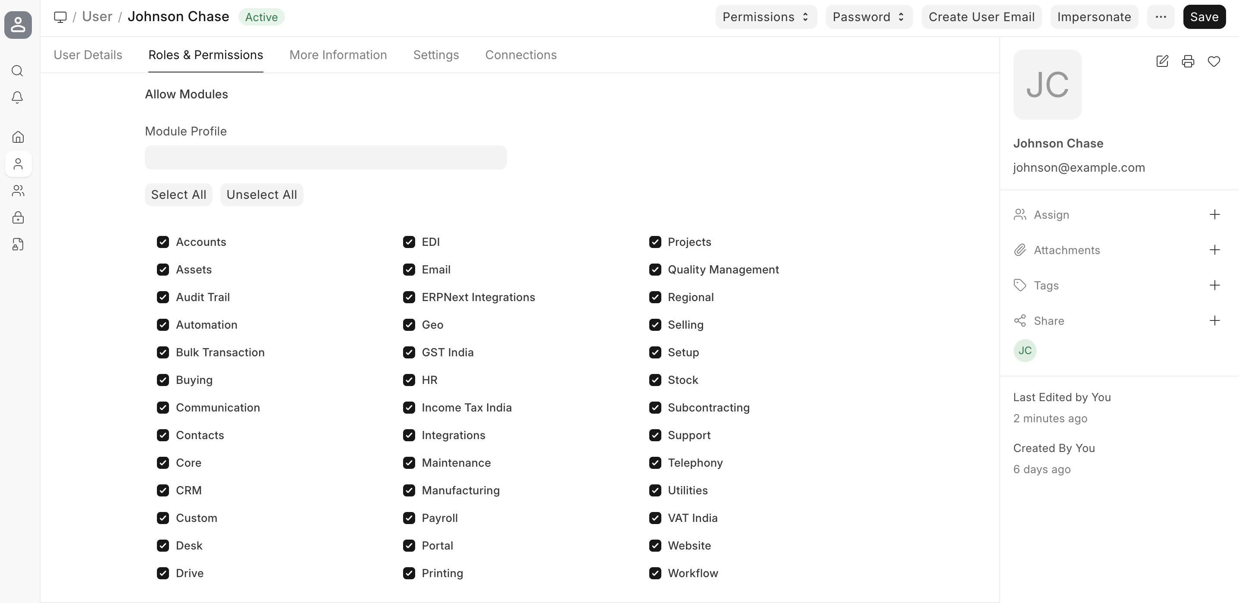
Task: Add an attachment with plus icon
Action: tap(1214, 250)
